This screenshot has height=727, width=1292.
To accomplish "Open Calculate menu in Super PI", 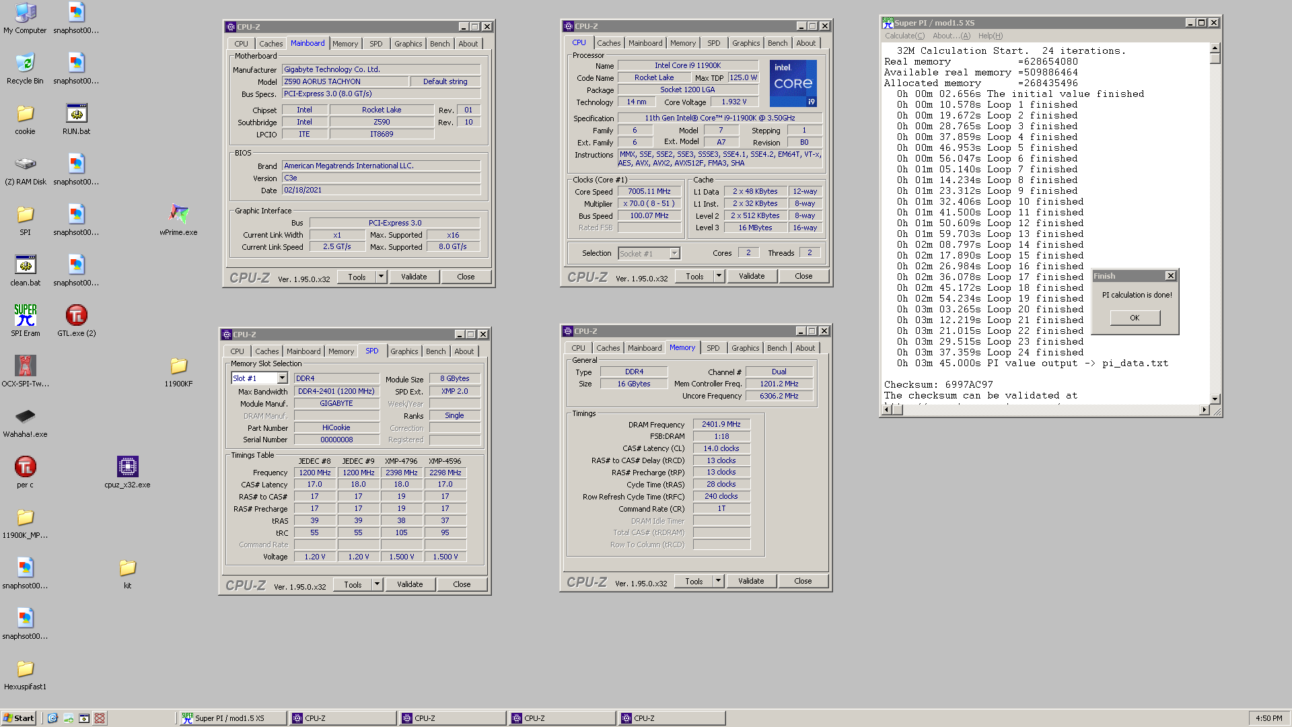I will pyautogui.click(x=904, y=36).
